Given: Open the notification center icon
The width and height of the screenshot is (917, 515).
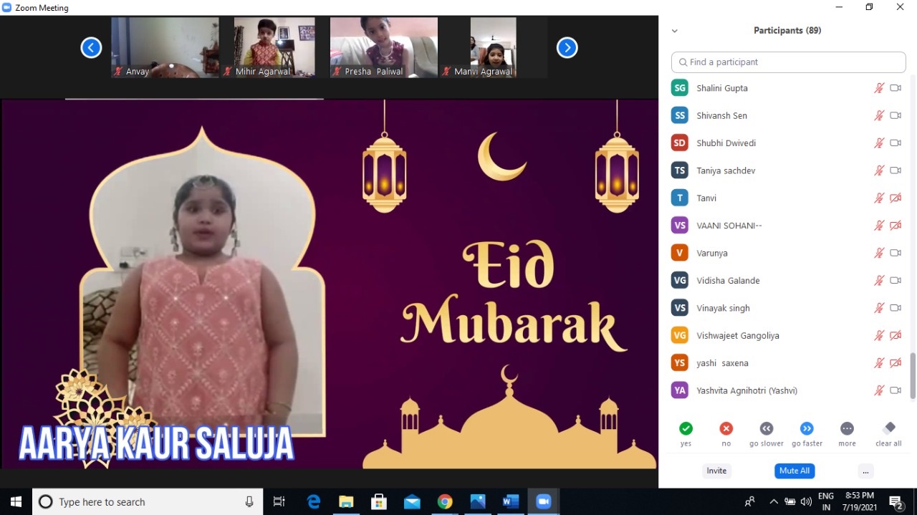Looking at the screenshot, I should point(896,502).
